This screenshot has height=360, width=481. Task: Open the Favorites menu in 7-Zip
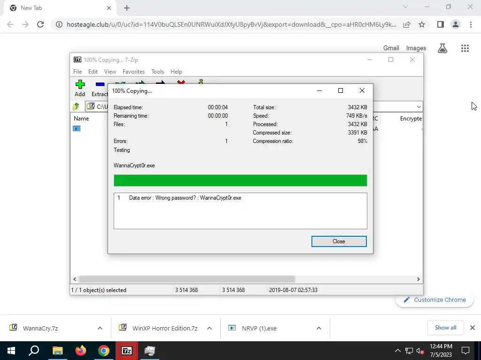pyautogui.click(x=133, y=72)
